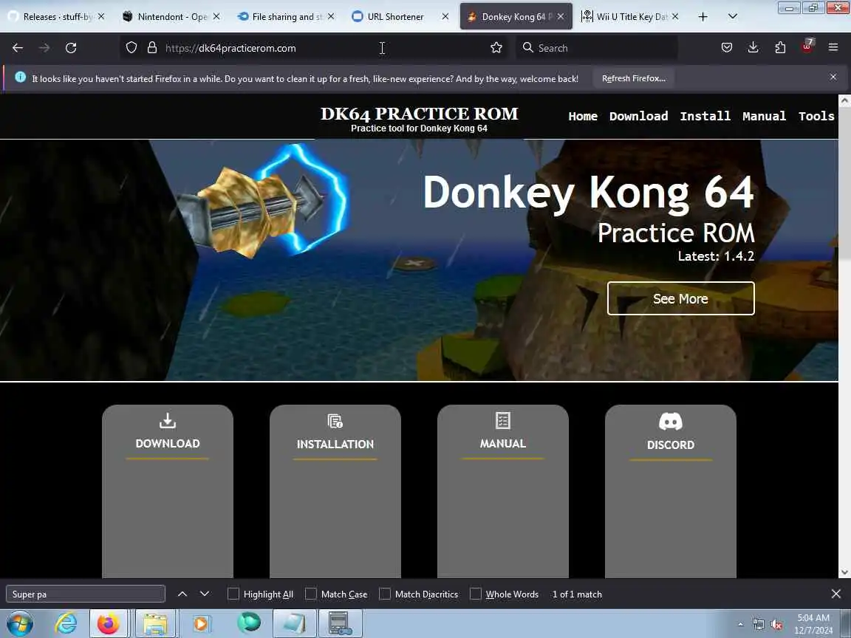This screenshot has height=638, width=851.
Task: Dismiss the Firefox refresh notification bar
Action: pyautogui.click(x=833, y=77)
